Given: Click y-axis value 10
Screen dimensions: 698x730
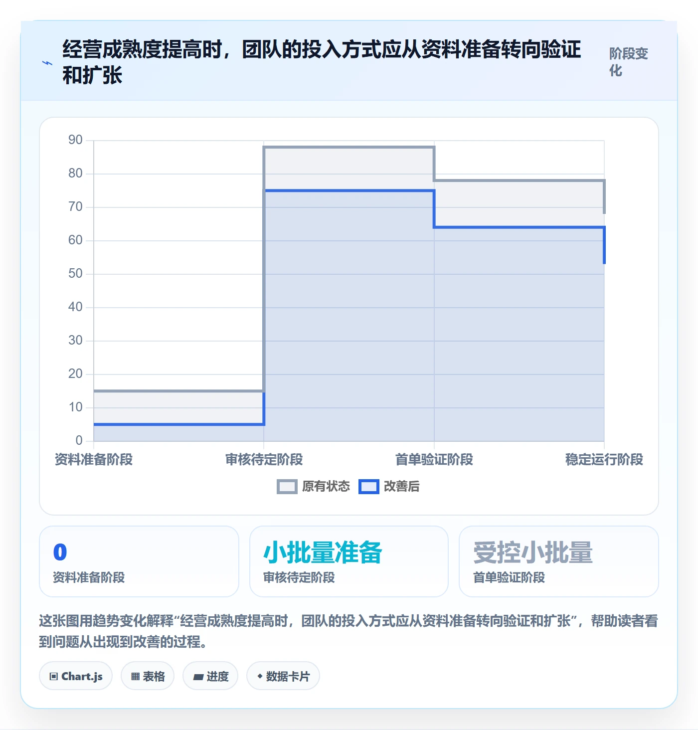Looking at the screenshot, I should click(76, 407).
